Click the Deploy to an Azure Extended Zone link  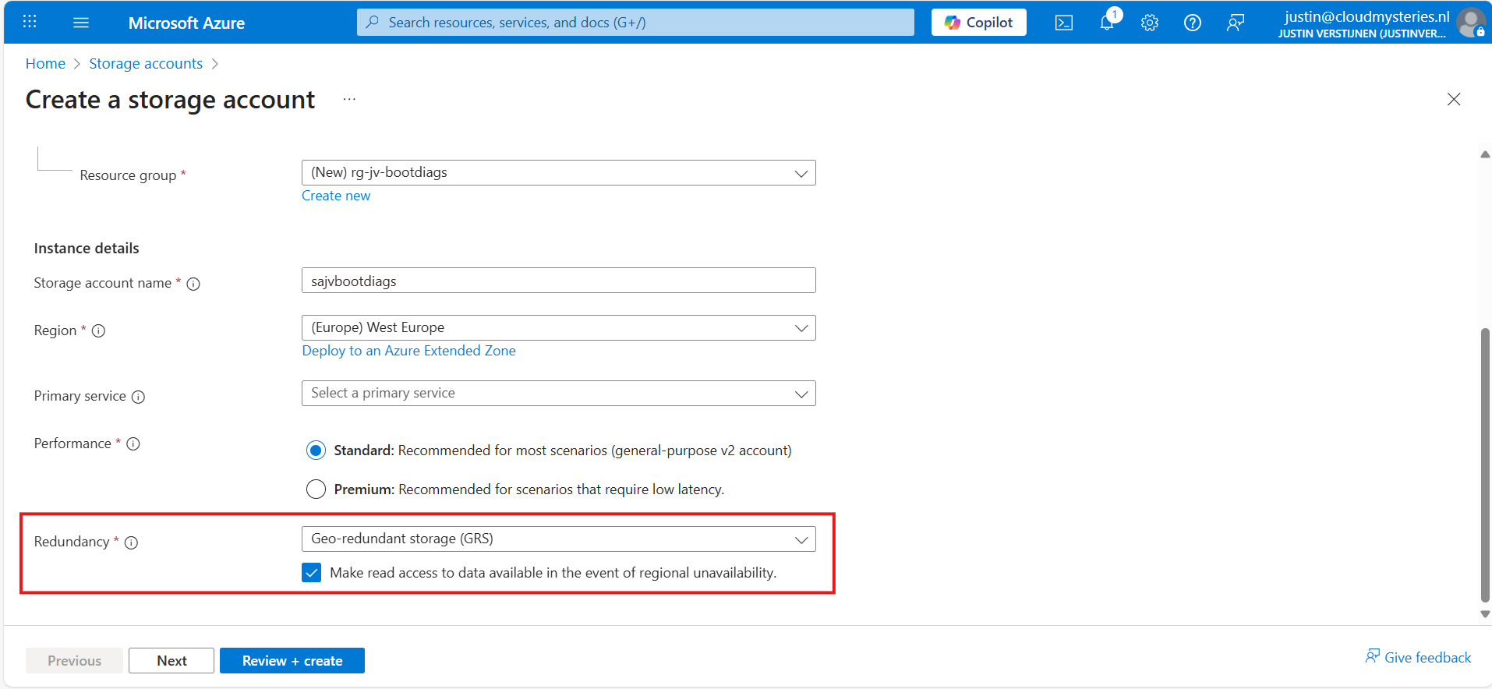(408, 351)
